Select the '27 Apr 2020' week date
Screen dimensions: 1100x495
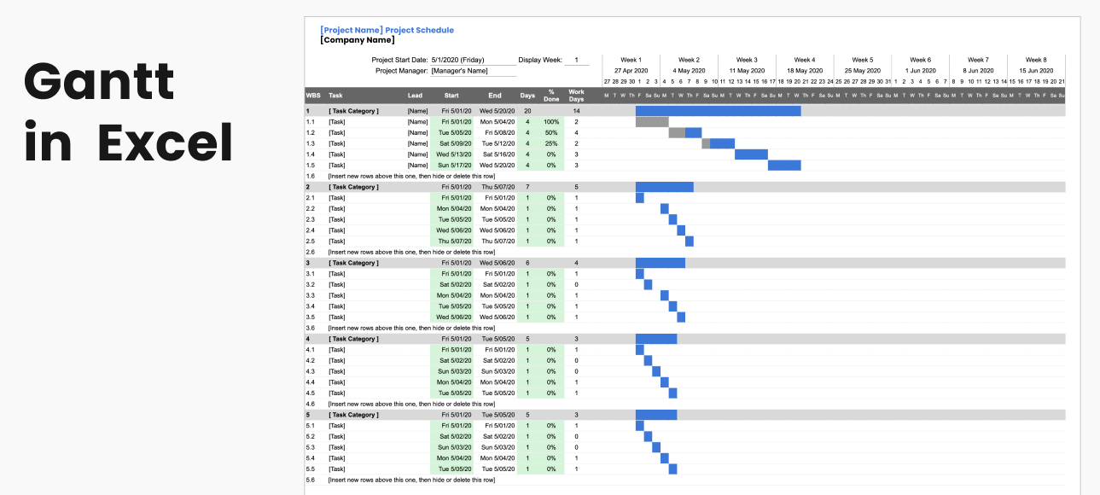pyautogui.click(x=631, y=70)
